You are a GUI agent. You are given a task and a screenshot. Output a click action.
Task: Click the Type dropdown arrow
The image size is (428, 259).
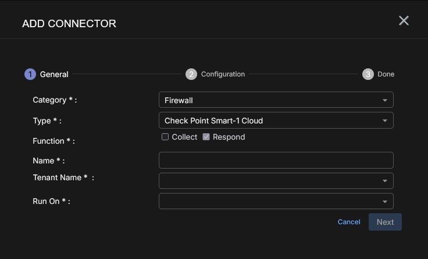click(x=385, y=121)
